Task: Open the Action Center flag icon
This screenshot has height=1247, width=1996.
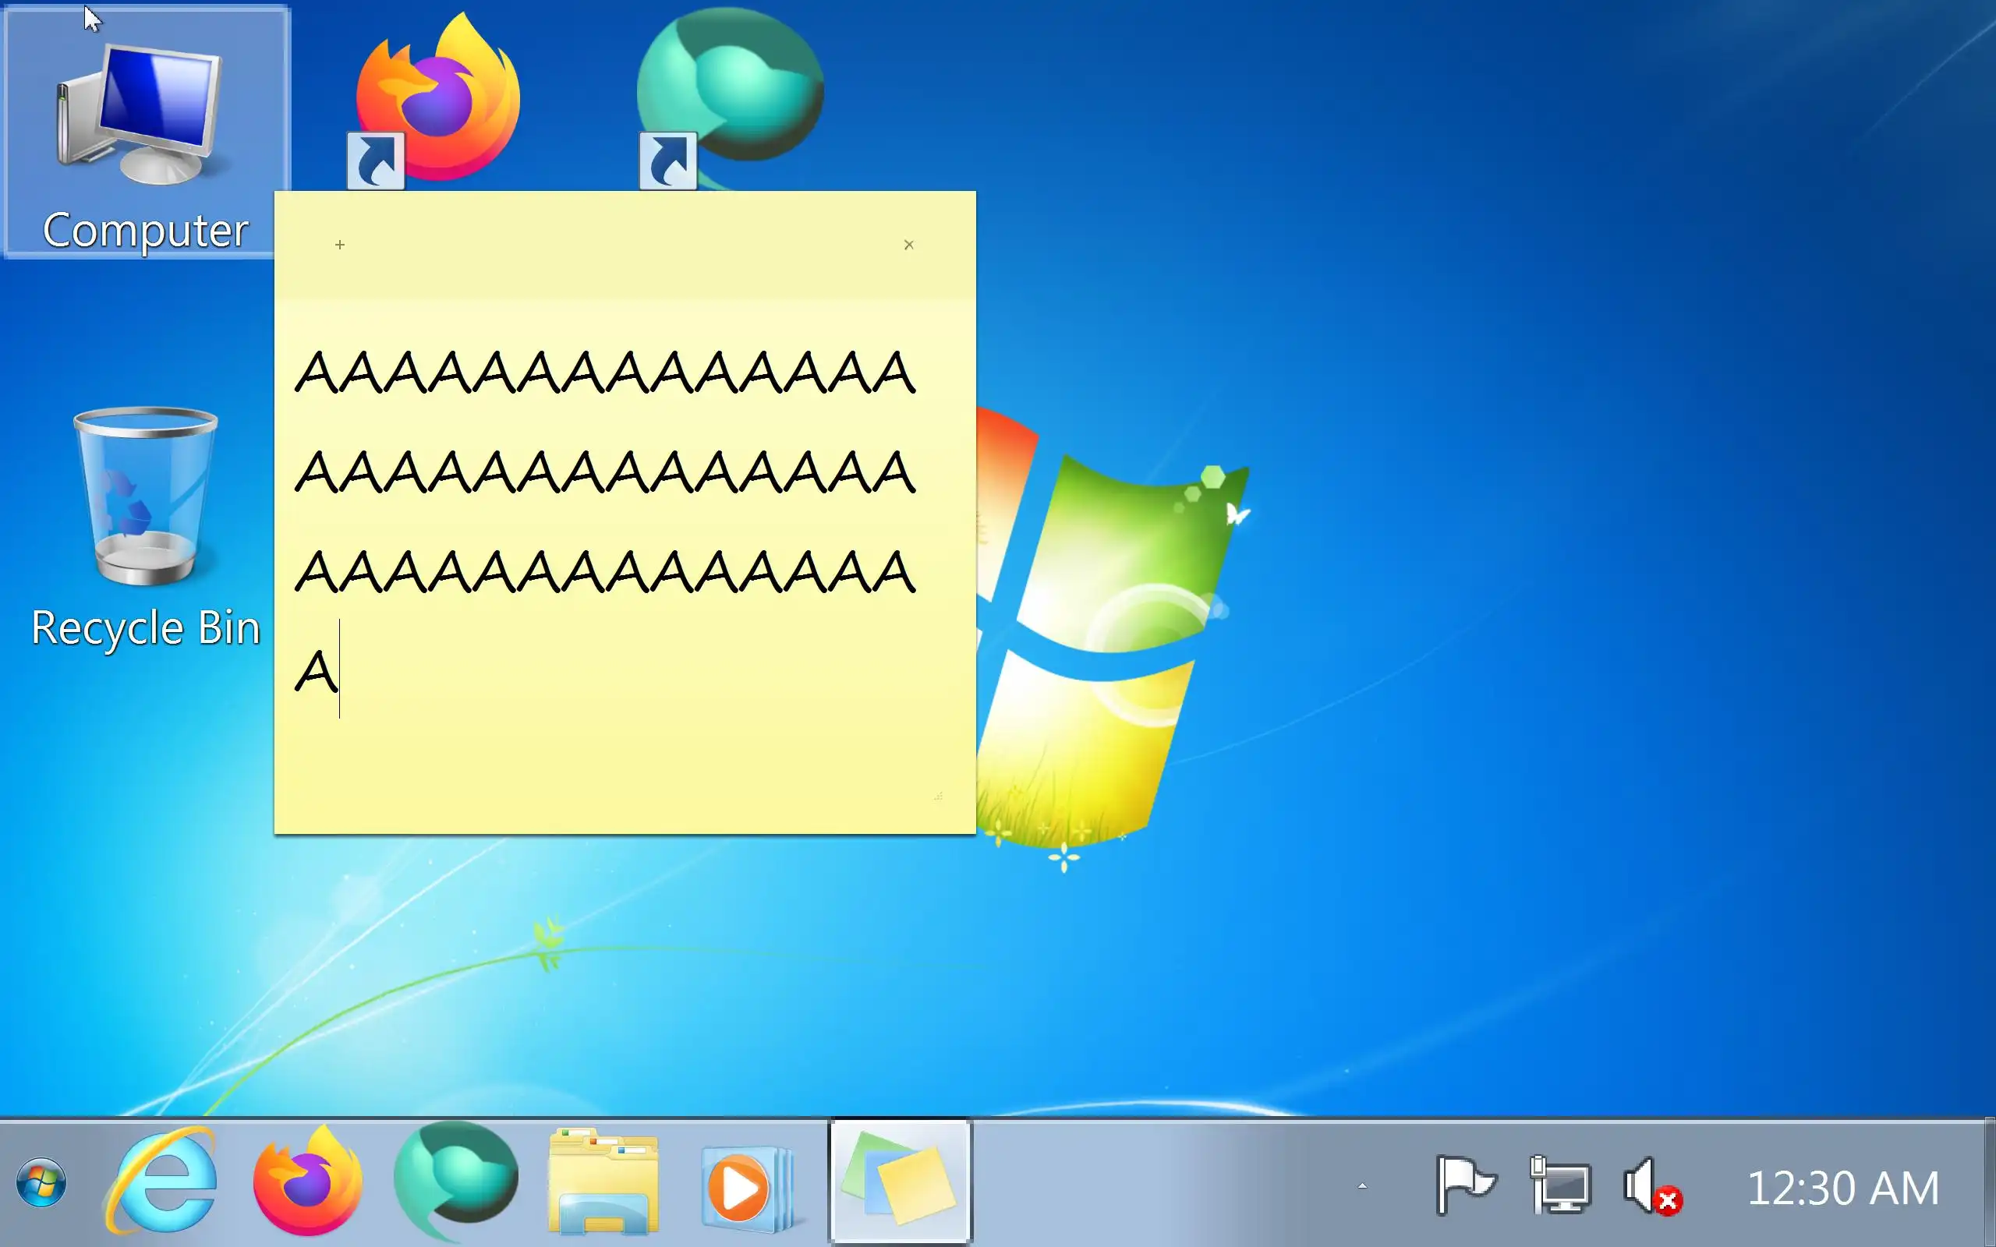Action: tap(1465, 1186)
